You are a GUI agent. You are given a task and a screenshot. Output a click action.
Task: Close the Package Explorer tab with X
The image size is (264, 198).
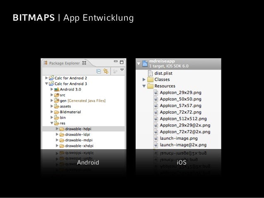click(84, 63)
